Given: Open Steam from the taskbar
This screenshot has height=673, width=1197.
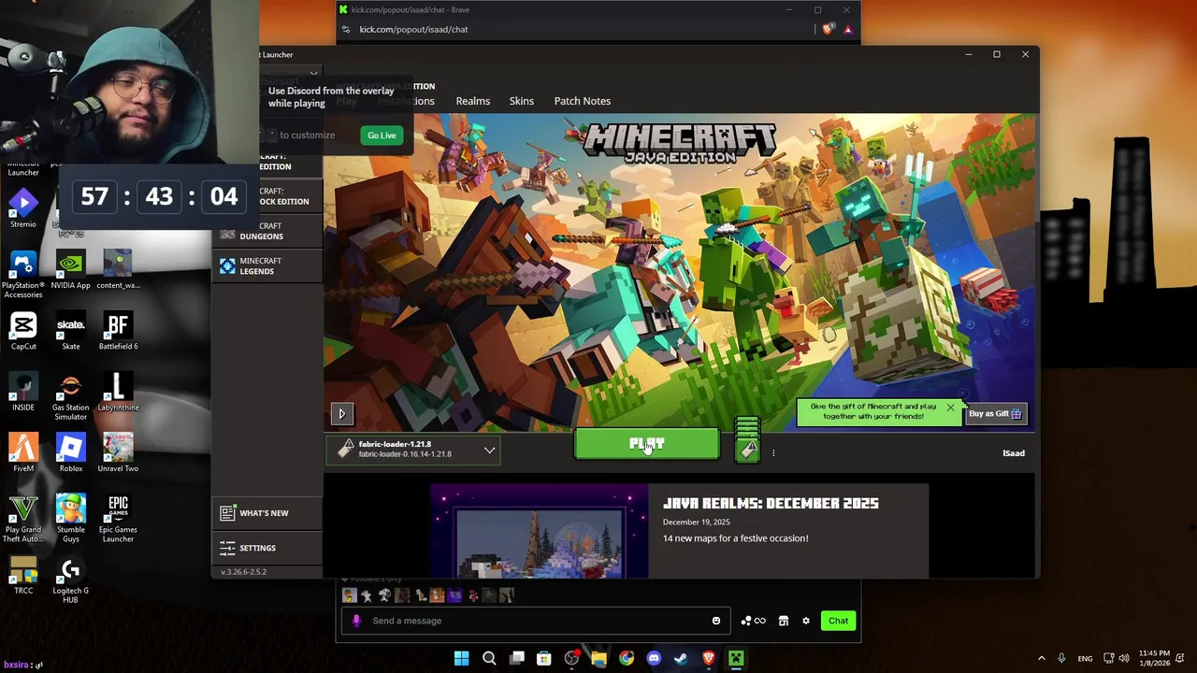Looking at the screenshot, I should point(681,658).
